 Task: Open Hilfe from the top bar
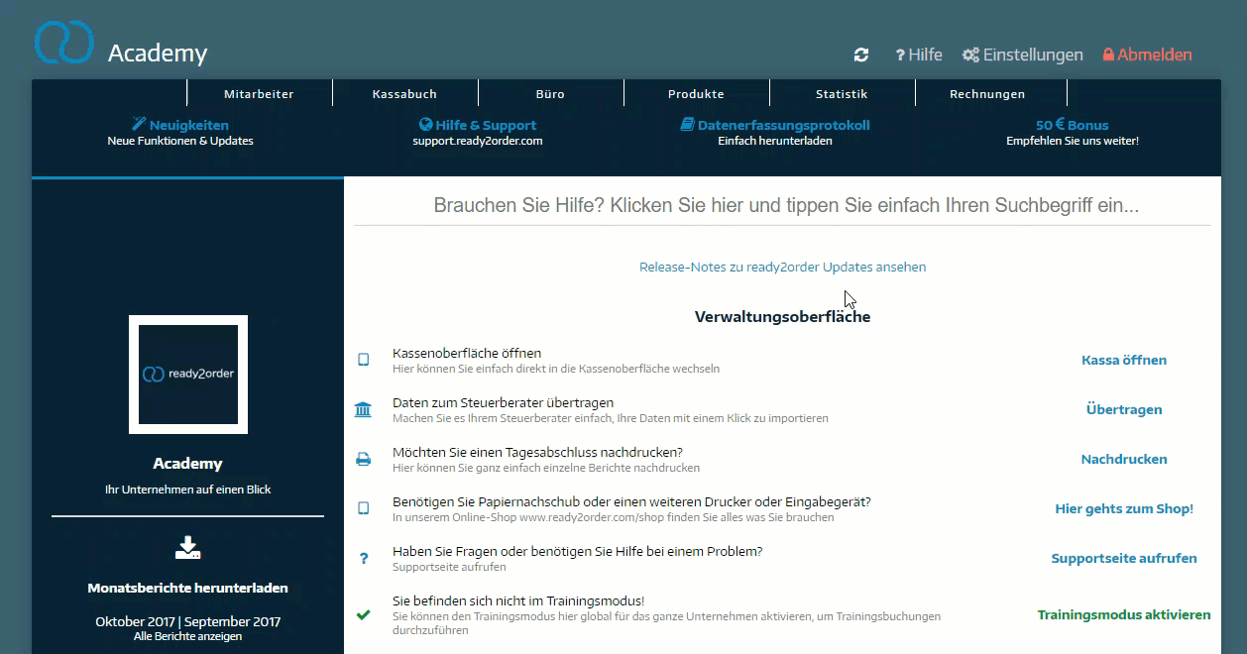click(919, 55)
